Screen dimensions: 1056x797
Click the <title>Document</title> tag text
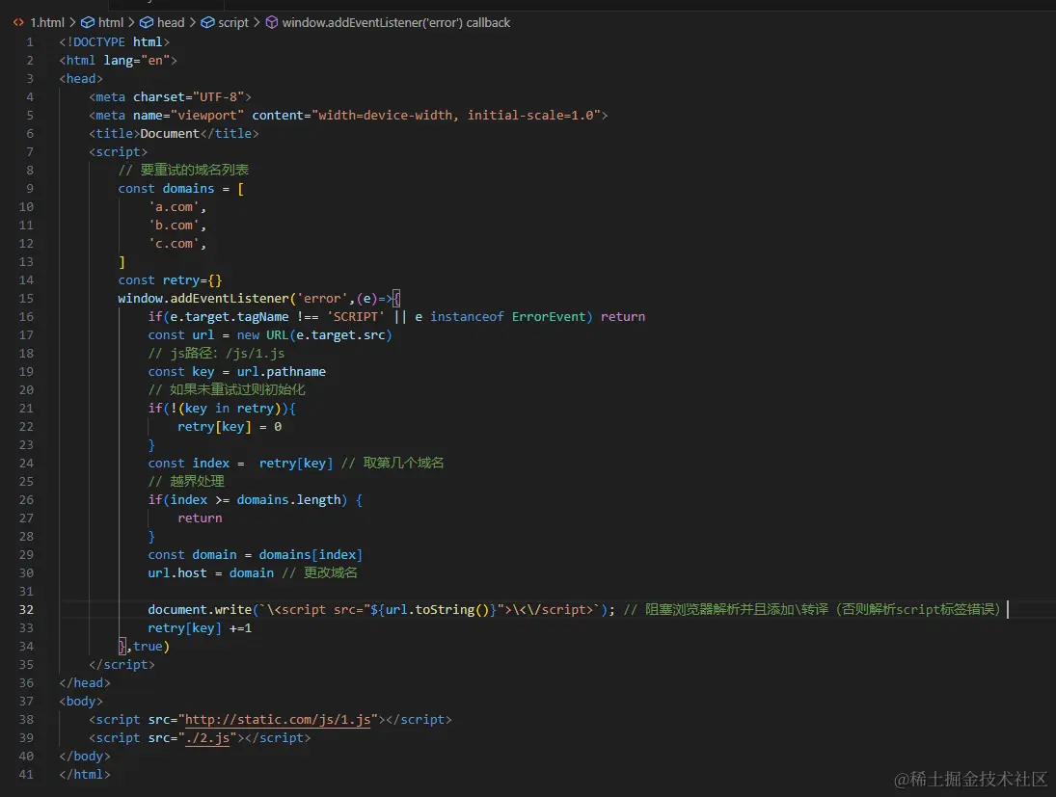coord(174,134)
